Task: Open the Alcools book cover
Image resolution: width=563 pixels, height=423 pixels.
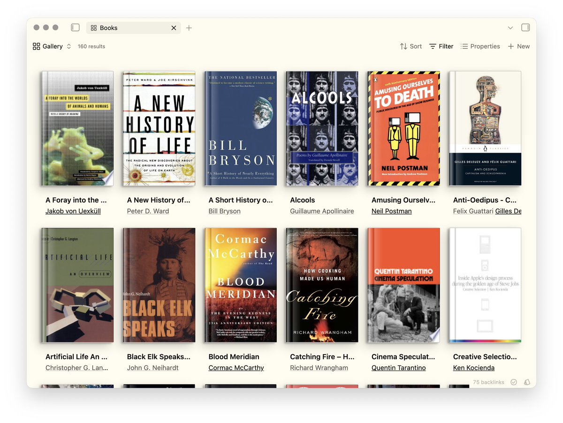Action: coord(322,128)
